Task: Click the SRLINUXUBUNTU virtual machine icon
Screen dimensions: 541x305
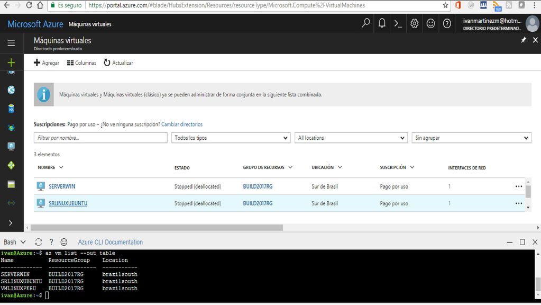Action: [x=41, y=203]
